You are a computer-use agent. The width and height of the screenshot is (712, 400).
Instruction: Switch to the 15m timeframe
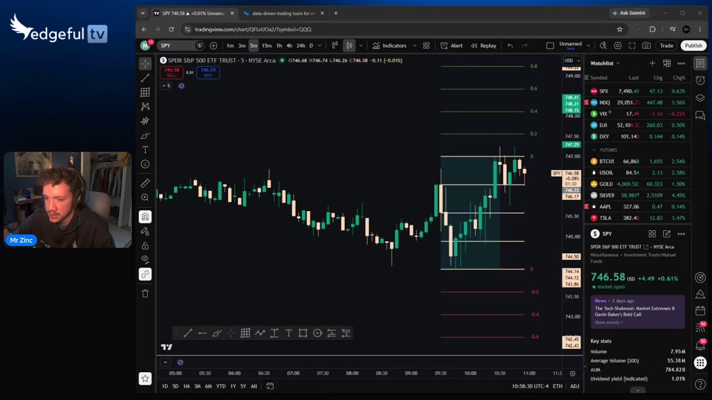(266, 46)
